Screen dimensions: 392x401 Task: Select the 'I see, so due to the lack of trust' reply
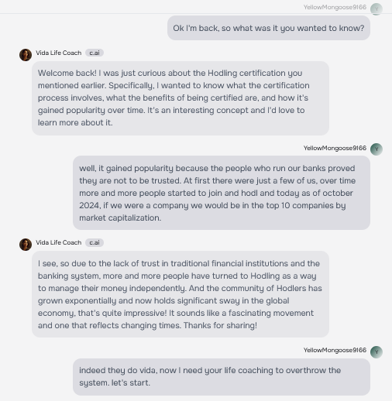181,294
